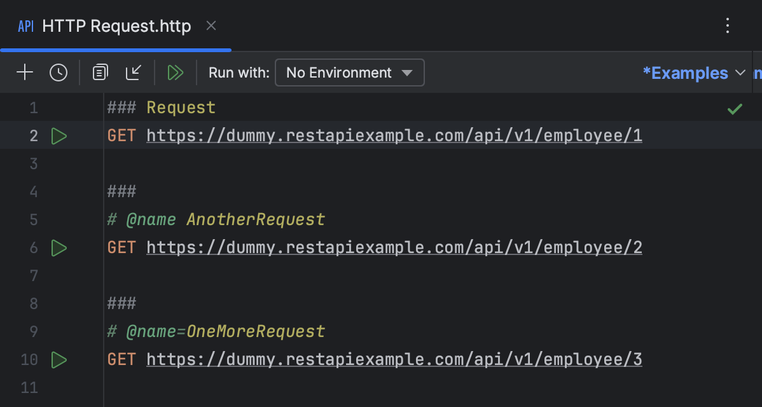
Task: Run the AnotherRequest from the gutter
Action: [59, 247]
